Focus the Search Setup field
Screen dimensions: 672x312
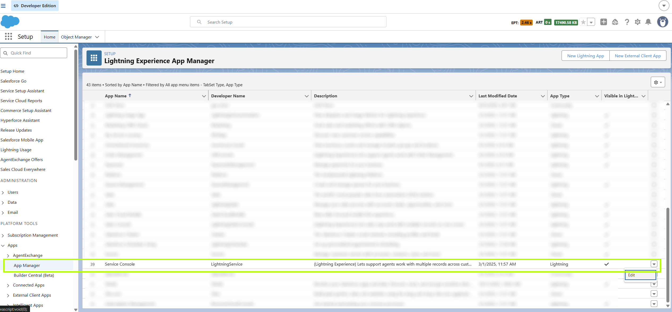pos(288,22)
